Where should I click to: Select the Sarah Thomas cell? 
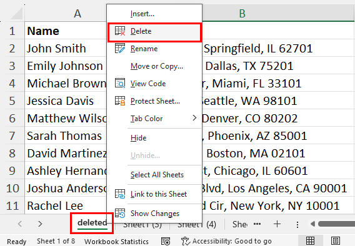click(66, 136)
